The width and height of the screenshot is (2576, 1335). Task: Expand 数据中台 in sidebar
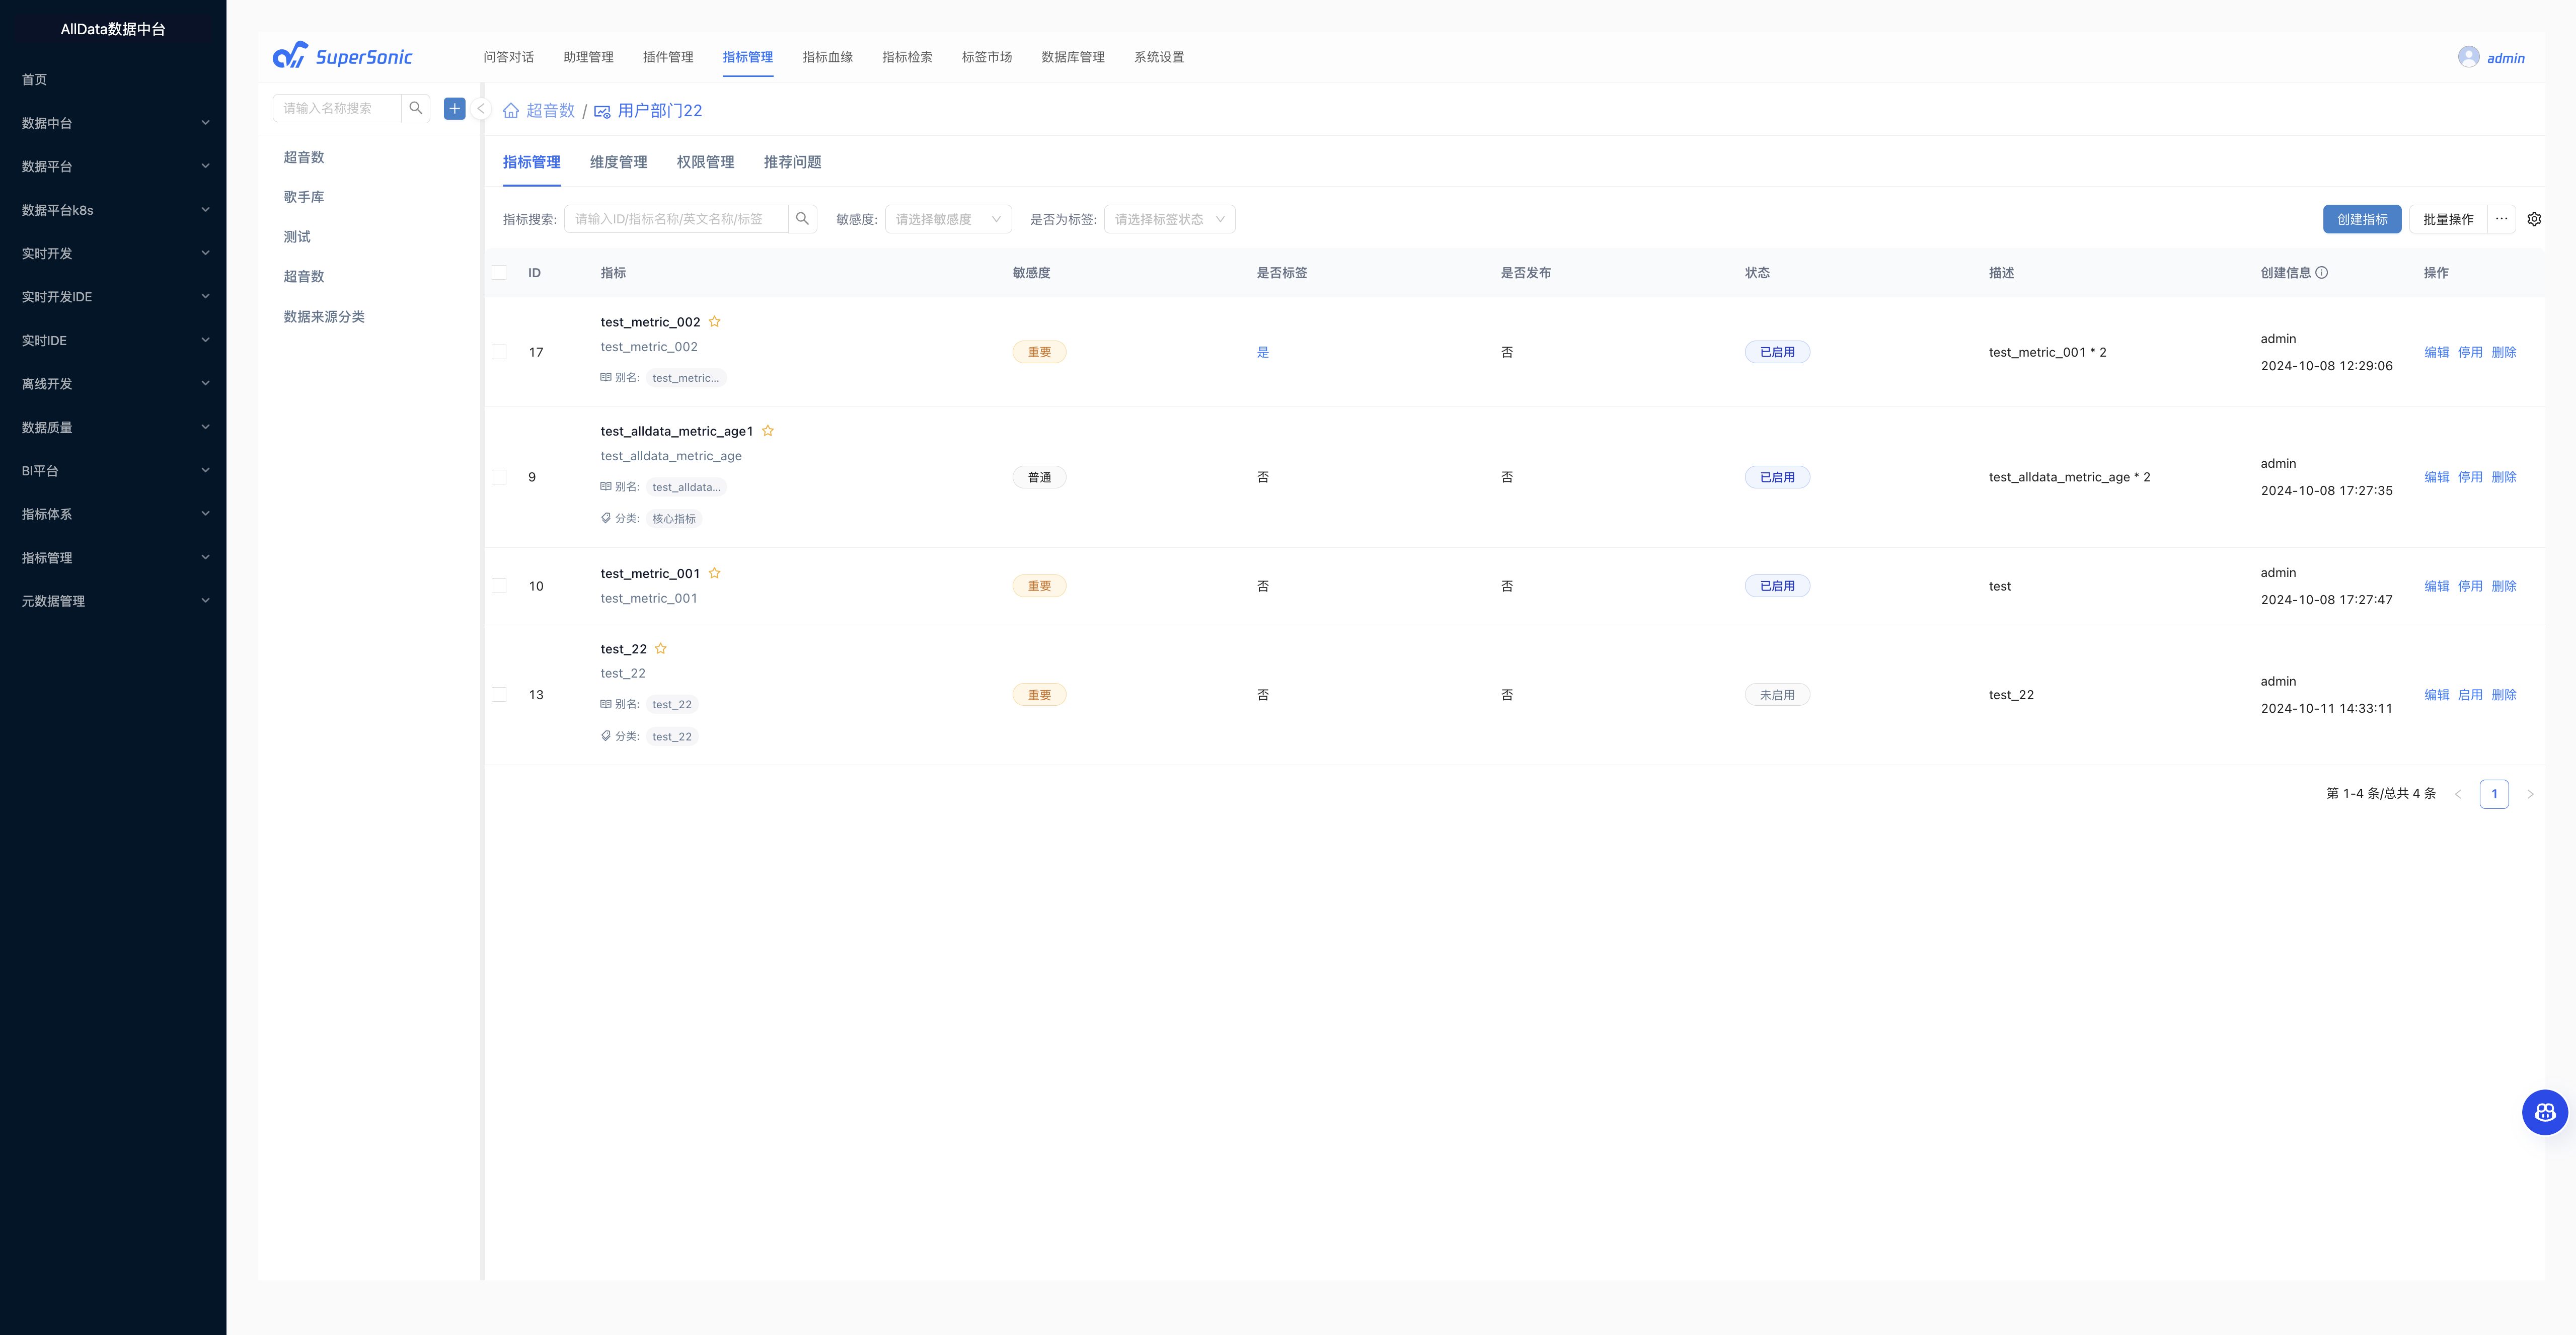[113, 123]
